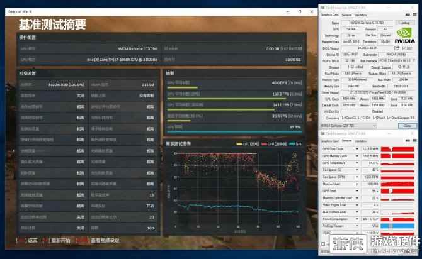Open screenshot camera icon in upper GPU-Z window

click(x=408, y=14)
